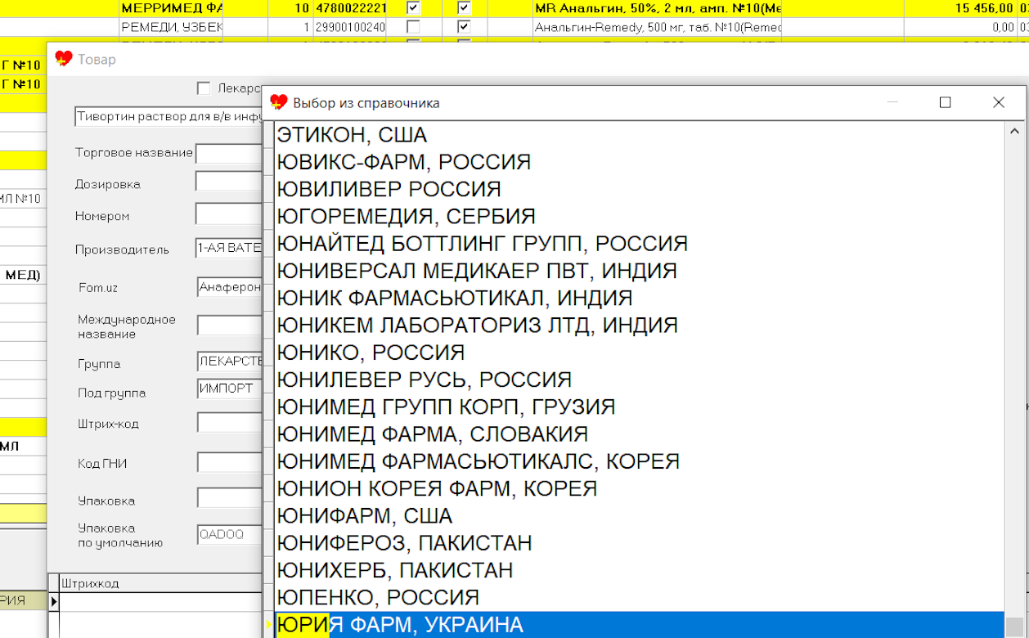Screen dimensions: 1029x638
Task: Click the 15 456,00 amount cell
Action: 960,8
